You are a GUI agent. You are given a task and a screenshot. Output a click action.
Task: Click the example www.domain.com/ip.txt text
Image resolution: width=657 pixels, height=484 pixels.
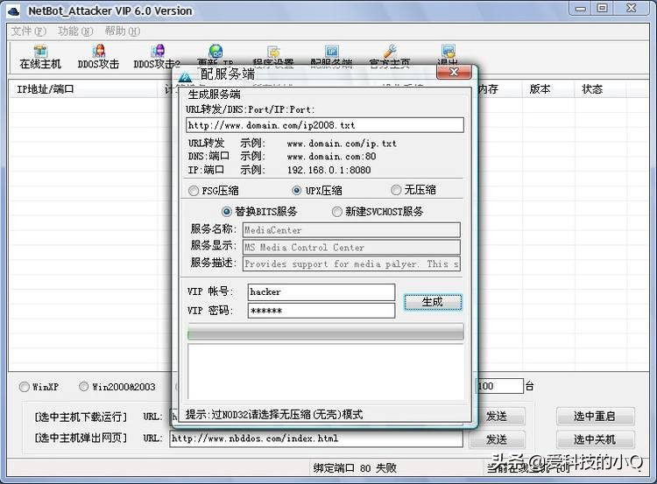pyautogui.click(x=342, y=144)
